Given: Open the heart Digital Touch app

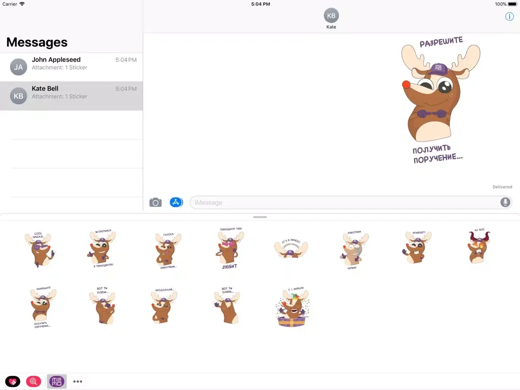Looking at the screenshot, I should click(x=13, y=381).
